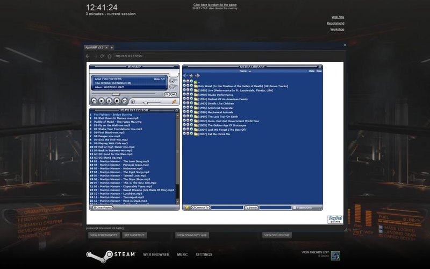The image size is (430, 269).
Task: Toggle the PL playlist button in Winamp
Action: [x=167, y=94]
